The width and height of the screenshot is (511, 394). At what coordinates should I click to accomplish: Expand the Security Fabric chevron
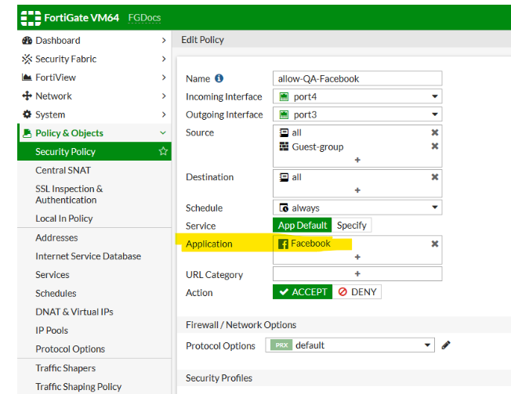(164, 59)
